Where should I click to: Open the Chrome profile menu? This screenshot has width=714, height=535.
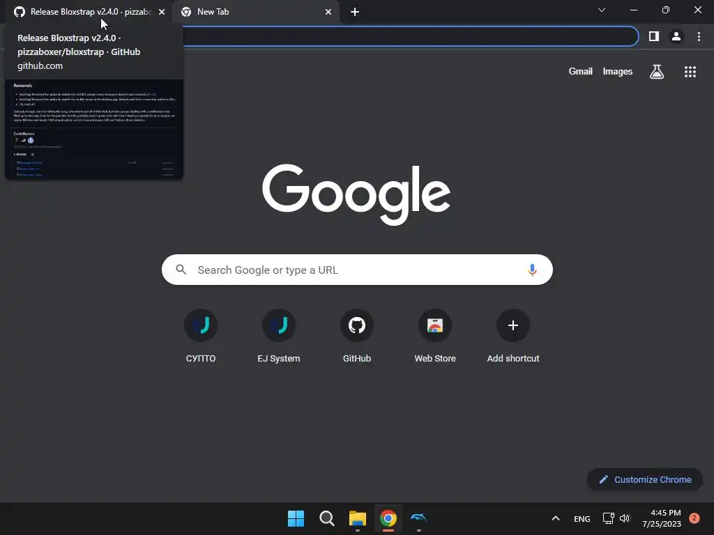(676, 36)
